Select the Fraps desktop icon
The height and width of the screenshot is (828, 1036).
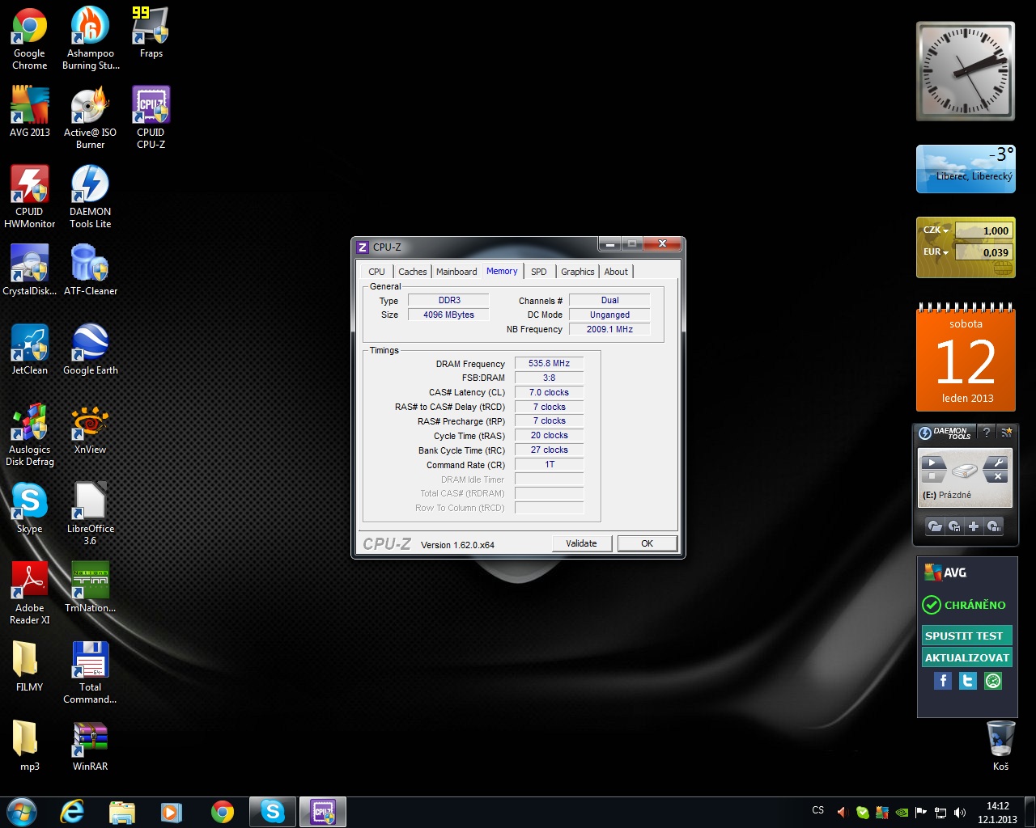click(151, 32)
